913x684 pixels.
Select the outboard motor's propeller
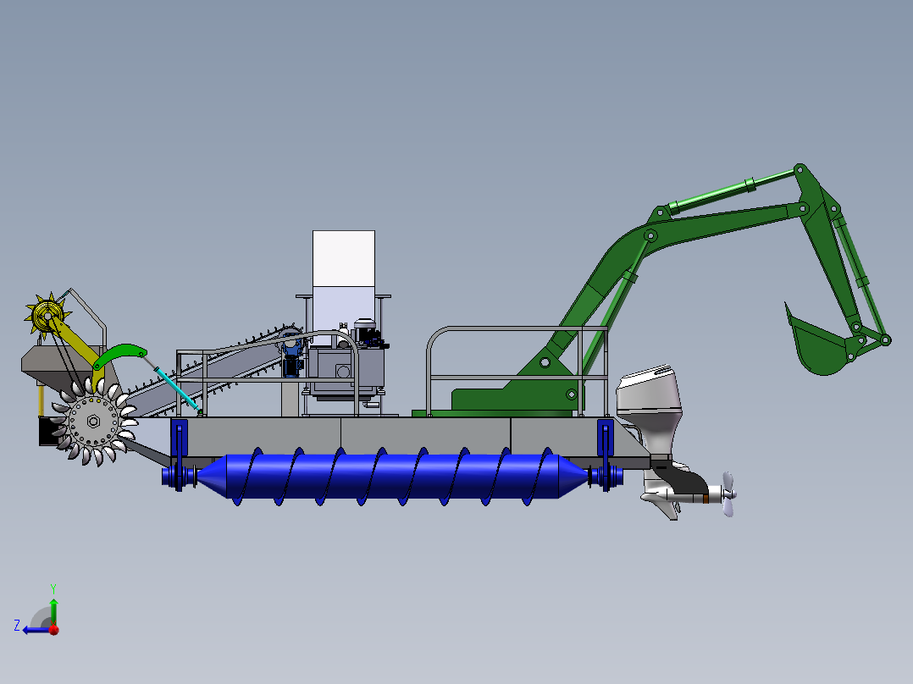tap(728, 494)
